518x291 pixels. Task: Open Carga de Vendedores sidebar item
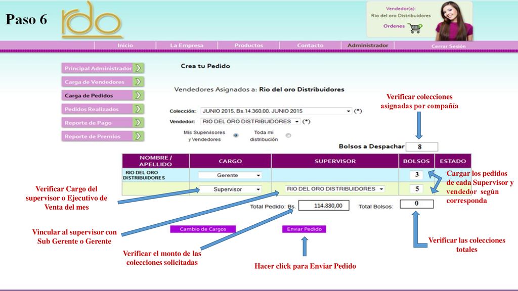pyautogui.click(x=102, y=81)
